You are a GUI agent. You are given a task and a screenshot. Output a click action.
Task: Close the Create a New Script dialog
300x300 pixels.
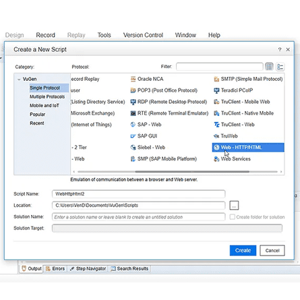pos(288,49)
